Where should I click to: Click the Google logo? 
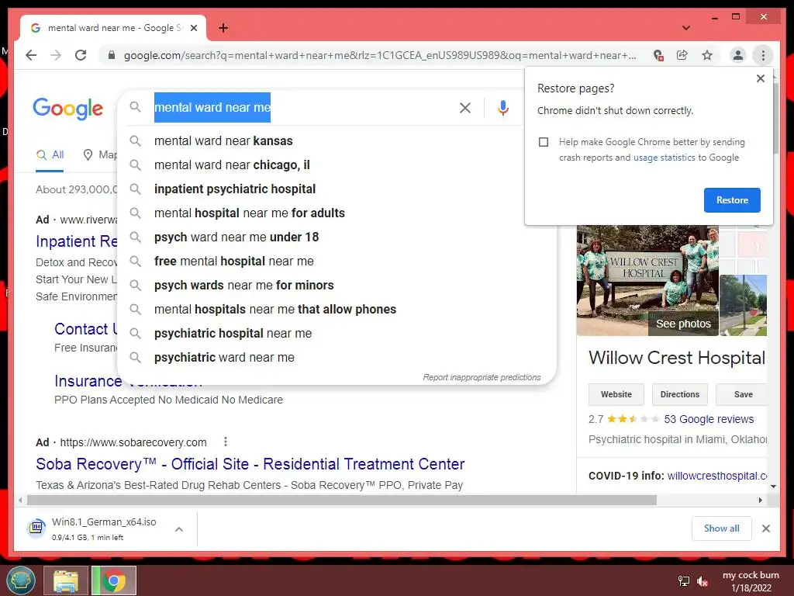point(68,108)
